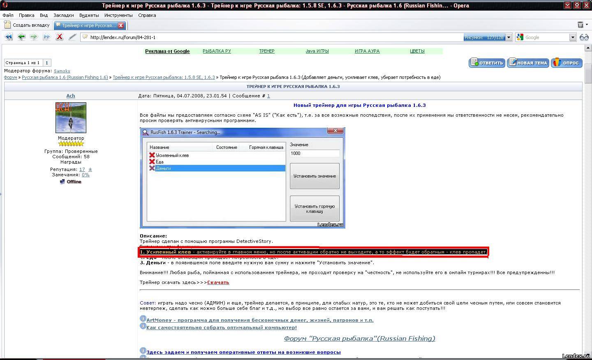Viewport: 592px width, 360px height.
Task: Open the Виджеты menu
Action: tap(89, 15)
